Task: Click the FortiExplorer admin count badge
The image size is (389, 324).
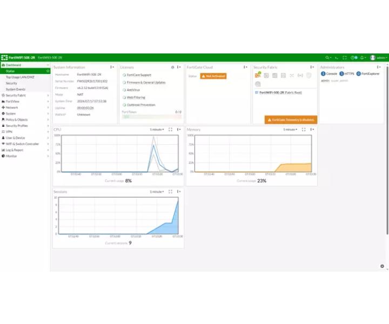Action: pyautogui.click(x=359, y=73)
